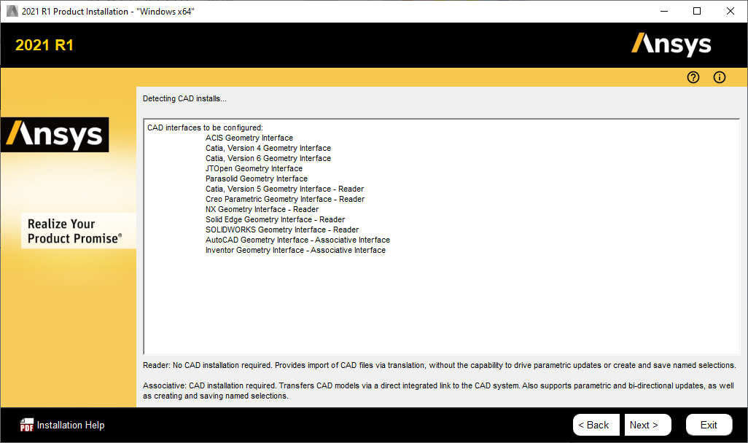Proceed by pressing Next
This screenshot has height=443, width=748.
[x=644, y=425]
